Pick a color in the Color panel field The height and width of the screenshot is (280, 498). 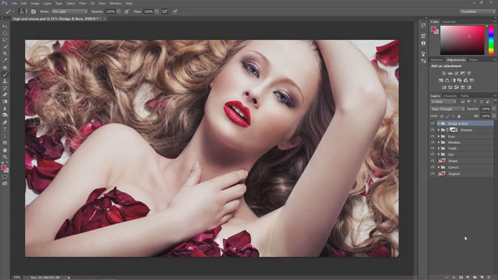[462, 40]
